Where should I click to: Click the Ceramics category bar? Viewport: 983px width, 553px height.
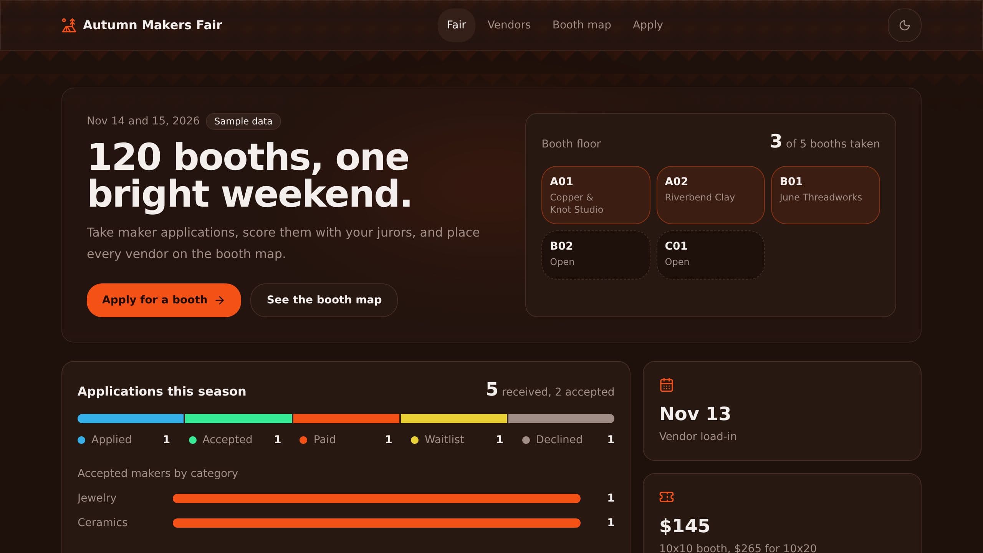pyautogui.click(x=377, y=523)
